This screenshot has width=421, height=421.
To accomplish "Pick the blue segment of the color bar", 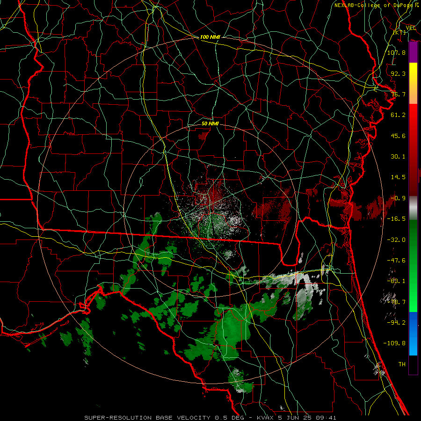I will (x=413, y=334).
